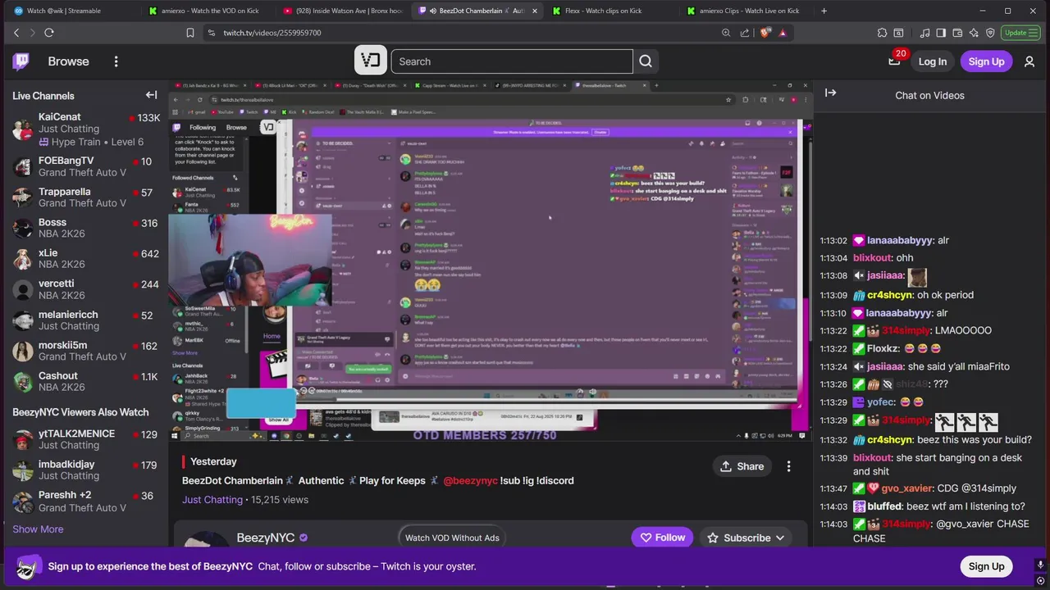Click the Brave Shields lion icon
1050x590 pixels.
765,33
